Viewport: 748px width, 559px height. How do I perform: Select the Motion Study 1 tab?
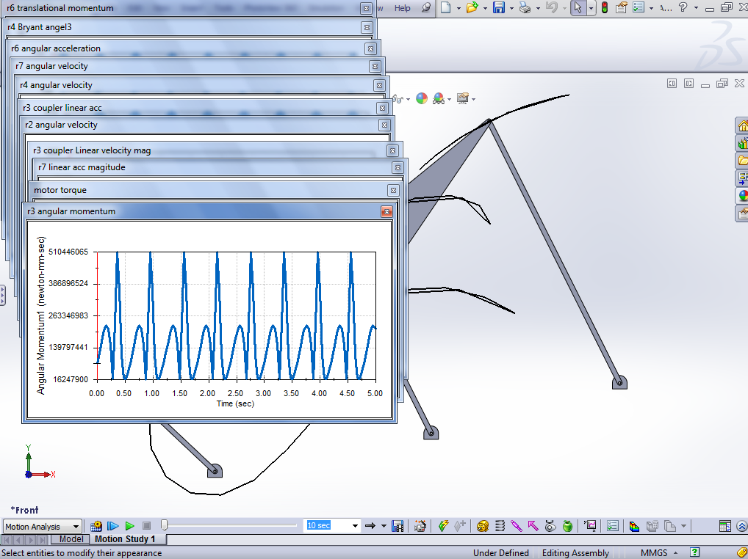[x=125, y=539]
